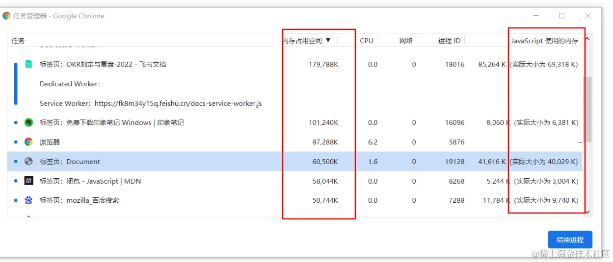Click process ID 19128
The image size is (613, 262).
[454, 162]
